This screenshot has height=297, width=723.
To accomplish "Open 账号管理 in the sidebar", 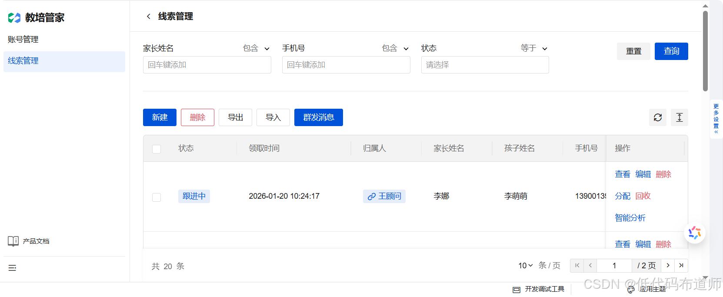I will coord(64,40).
